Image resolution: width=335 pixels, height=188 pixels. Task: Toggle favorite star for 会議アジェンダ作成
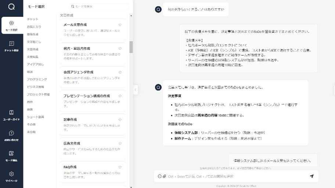[x=120, y=72]
